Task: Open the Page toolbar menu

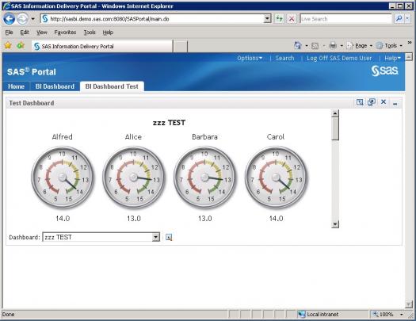Action: coord(360,46)
